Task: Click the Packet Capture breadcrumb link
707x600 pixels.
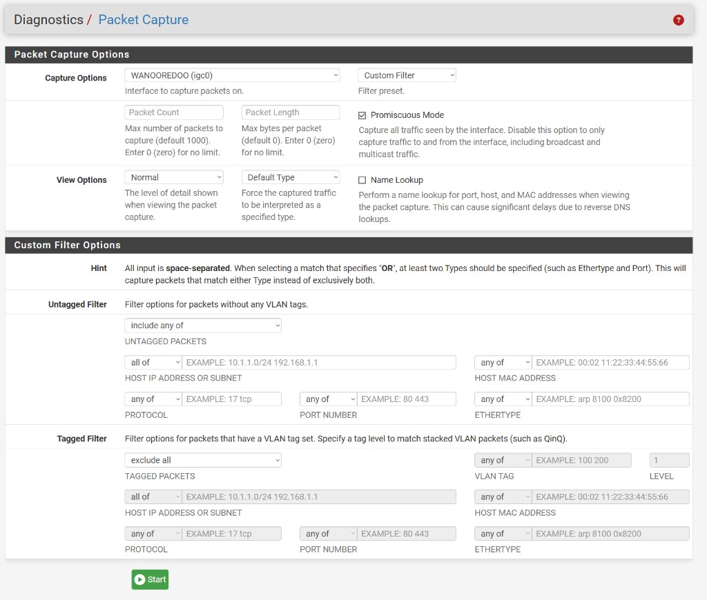Action: [143, 20]
